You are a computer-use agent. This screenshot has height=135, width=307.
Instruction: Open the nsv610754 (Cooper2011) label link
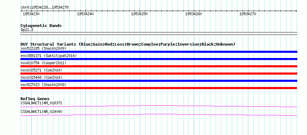(x=43, y=63)
